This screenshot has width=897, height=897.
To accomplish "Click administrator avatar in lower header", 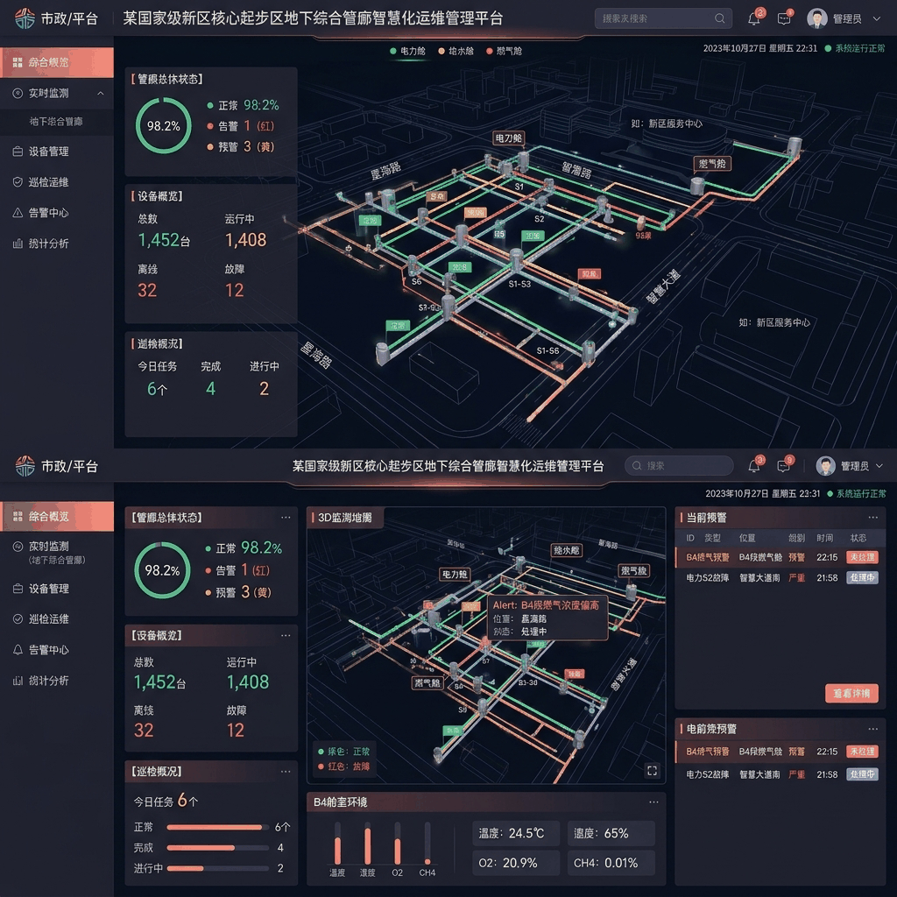I will click(x=825, y=466).
